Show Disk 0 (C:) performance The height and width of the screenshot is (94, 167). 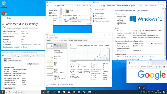coord(56,58)
